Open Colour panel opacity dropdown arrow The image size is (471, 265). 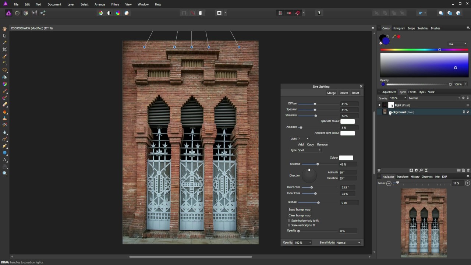tap(465, 84)
